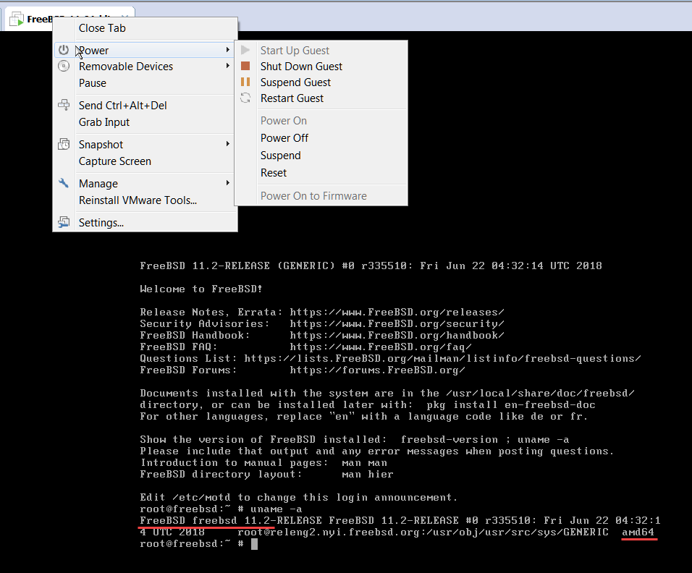
Task: Click the red stop icon for Shut Down Guest
Action: pos(245,66)
